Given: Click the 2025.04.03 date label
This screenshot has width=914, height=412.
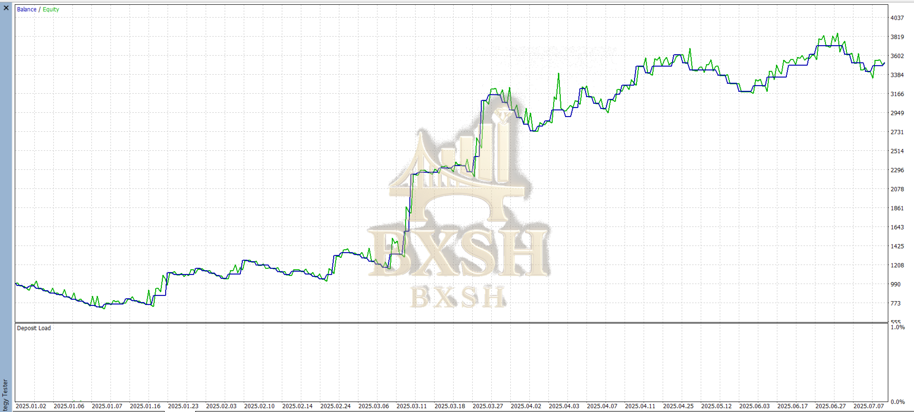Looking at the screenshot, I should click(564, 406).
